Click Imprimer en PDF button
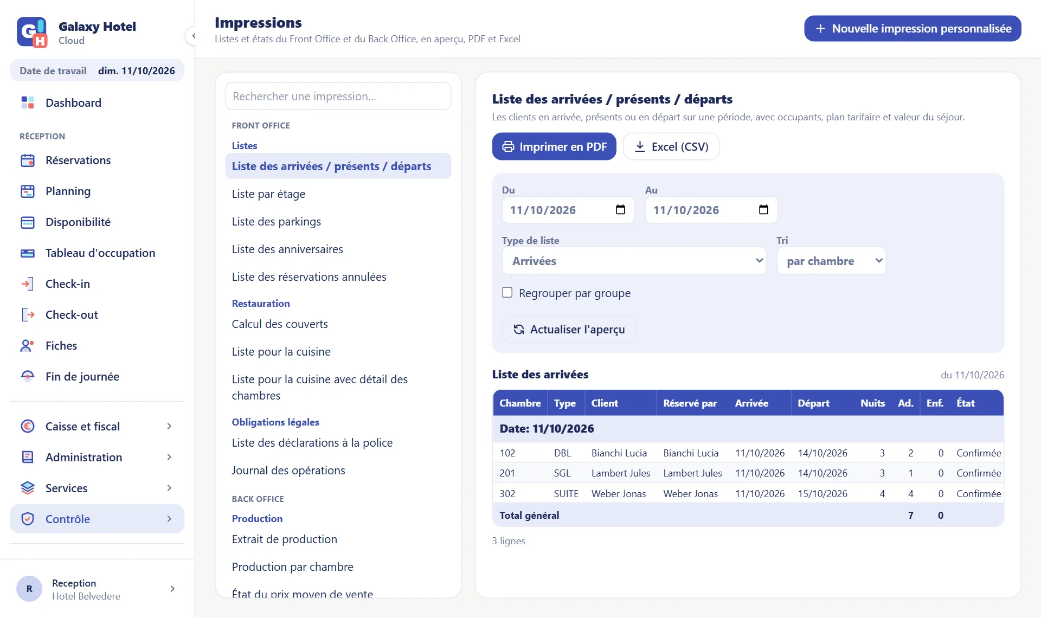 [x=554, y=146]
